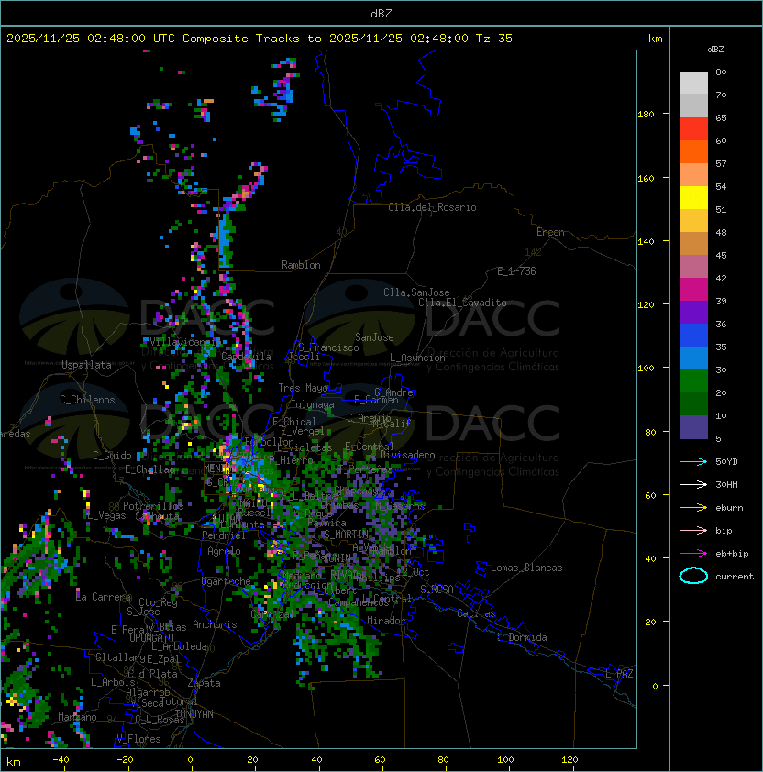Click the 'E_1-736' map label
The image size is (763, 772).
pyautogui.click(x=516, y=271)
